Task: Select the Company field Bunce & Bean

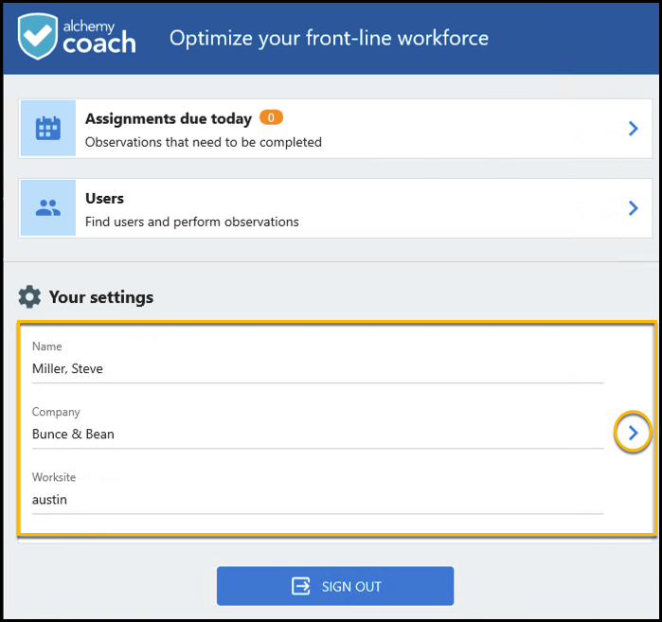Action: click(x=73, y=434)
